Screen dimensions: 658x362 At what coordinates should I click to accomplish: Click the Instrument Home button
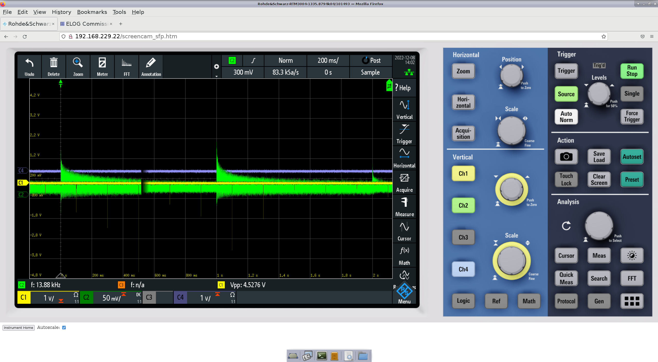[x=19, y=328]
